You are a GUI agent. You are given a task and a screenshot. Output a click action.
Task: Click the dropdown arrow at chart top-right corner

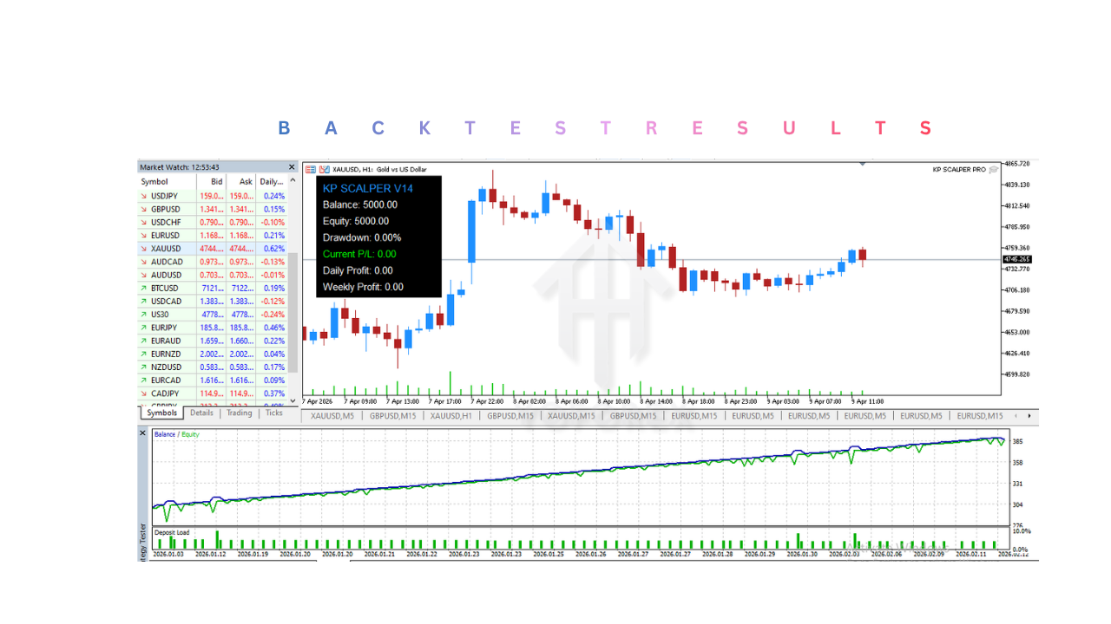pyautogui.click(x=862, y=164)
